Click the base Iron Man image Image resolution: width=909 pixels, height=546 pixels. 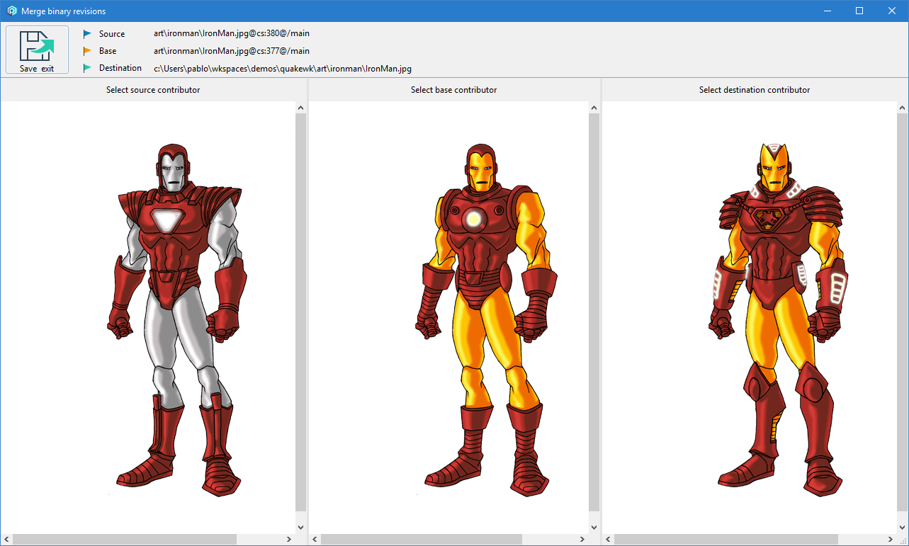487,319
